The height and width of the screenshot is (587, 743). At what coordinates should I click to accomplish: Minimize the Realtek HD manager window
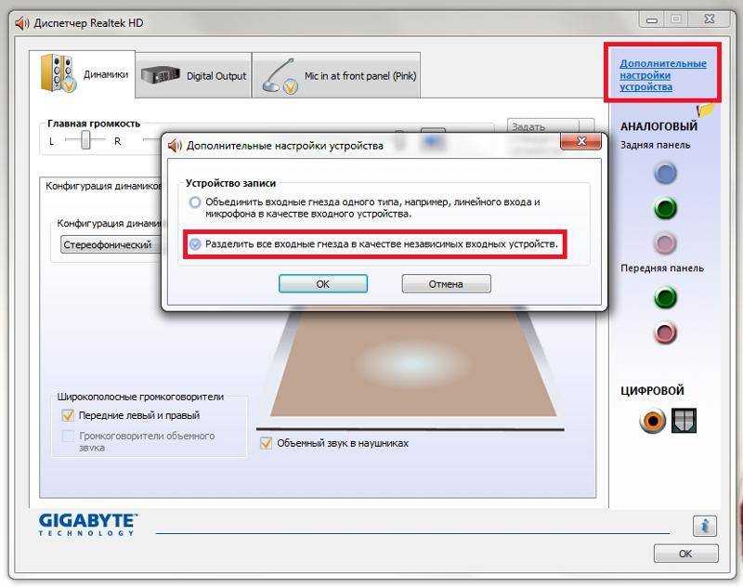[652, 20]
